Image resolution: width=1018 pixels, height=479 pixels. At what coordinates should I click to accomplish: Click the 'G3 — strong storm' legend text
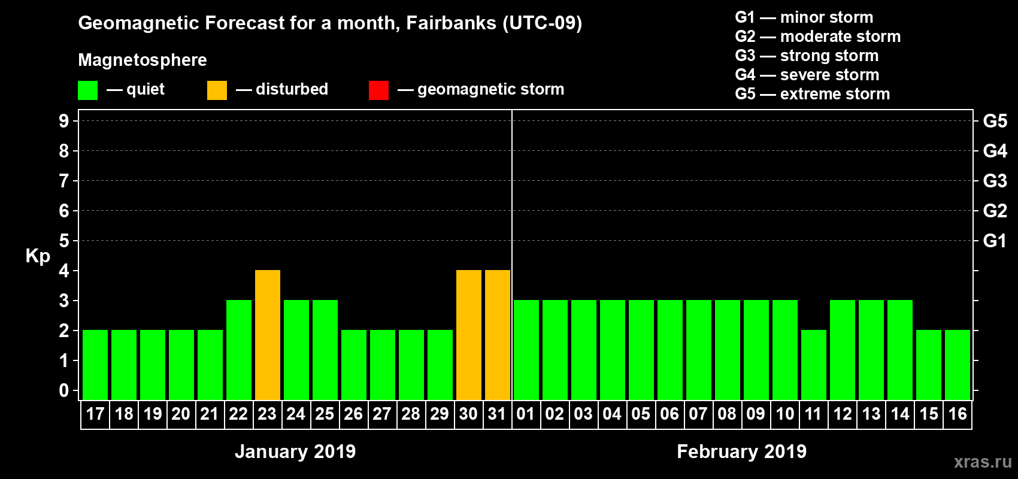(807, 56)
